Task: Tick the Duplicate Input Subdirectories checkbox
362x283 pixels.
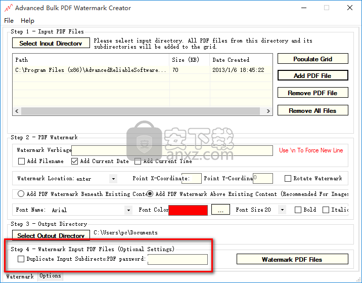Action: tap(21, 259)
